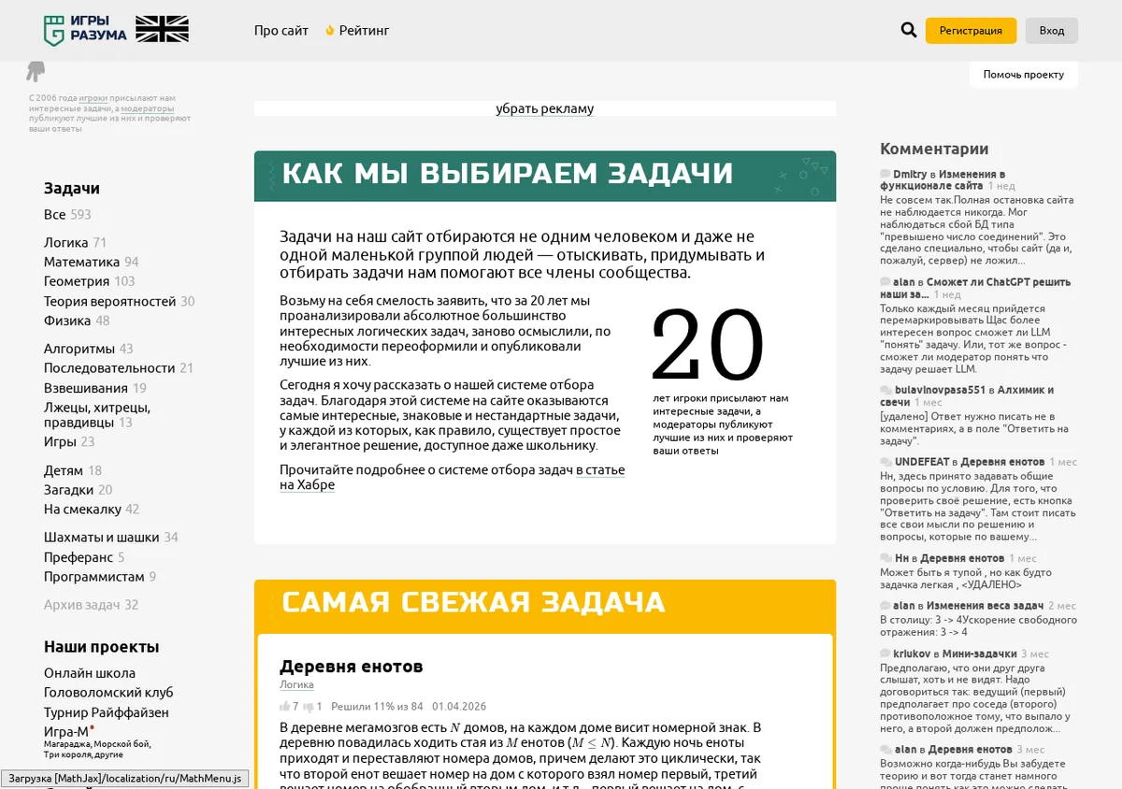1122x789 pixels.
Task: Click the Регистрация button
Action: (x=971, y=30)
